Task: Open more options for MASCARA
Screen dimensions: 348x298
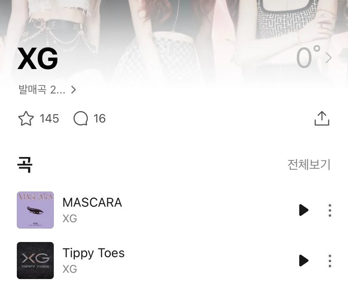Action: (330, 210)
